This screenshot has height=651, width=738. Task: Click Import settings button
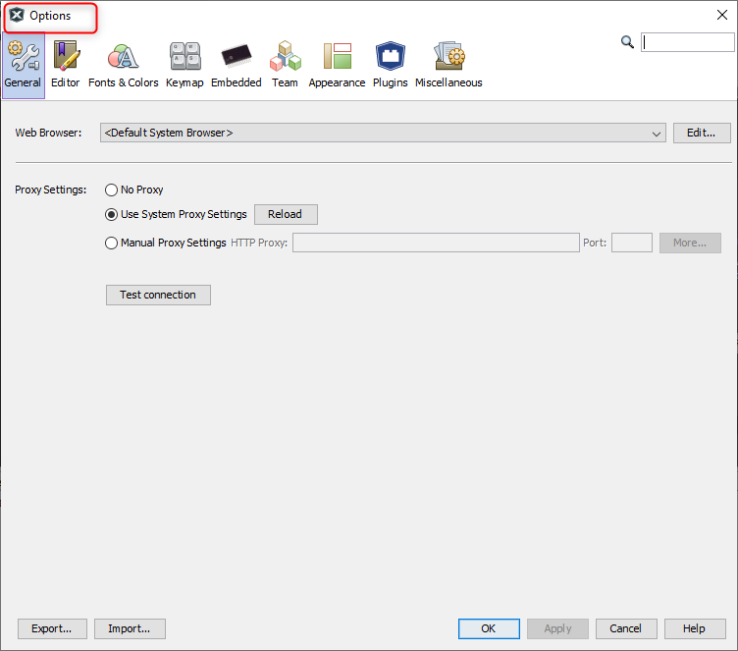pyautogui.click(x=130, y=628)
